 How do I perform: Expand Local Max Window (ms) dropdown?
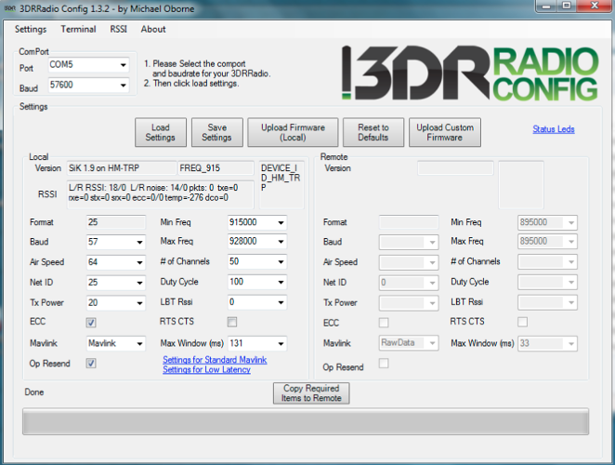[281, 344]
